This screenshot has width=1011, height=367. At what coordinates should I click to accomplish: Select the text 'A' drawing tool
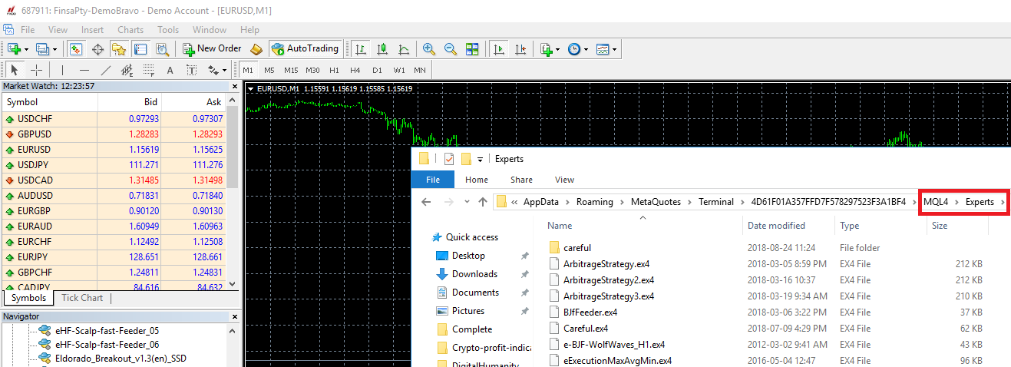pyautogui.click(x=170, y=70)
